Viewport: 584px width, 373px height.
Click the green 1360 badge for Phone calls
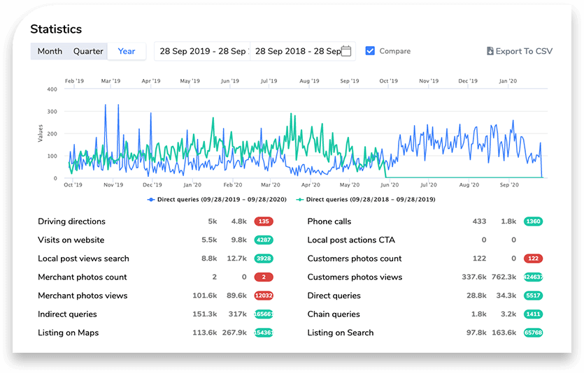tap(533, 221)
